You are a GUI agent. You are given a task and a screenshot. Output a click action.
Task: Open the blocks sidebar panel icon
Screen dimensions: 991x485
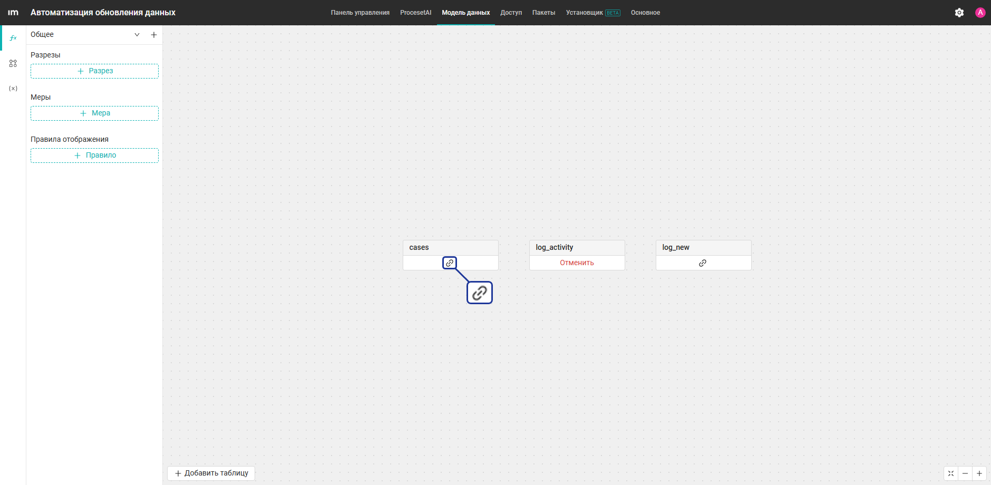pos(13,63)
